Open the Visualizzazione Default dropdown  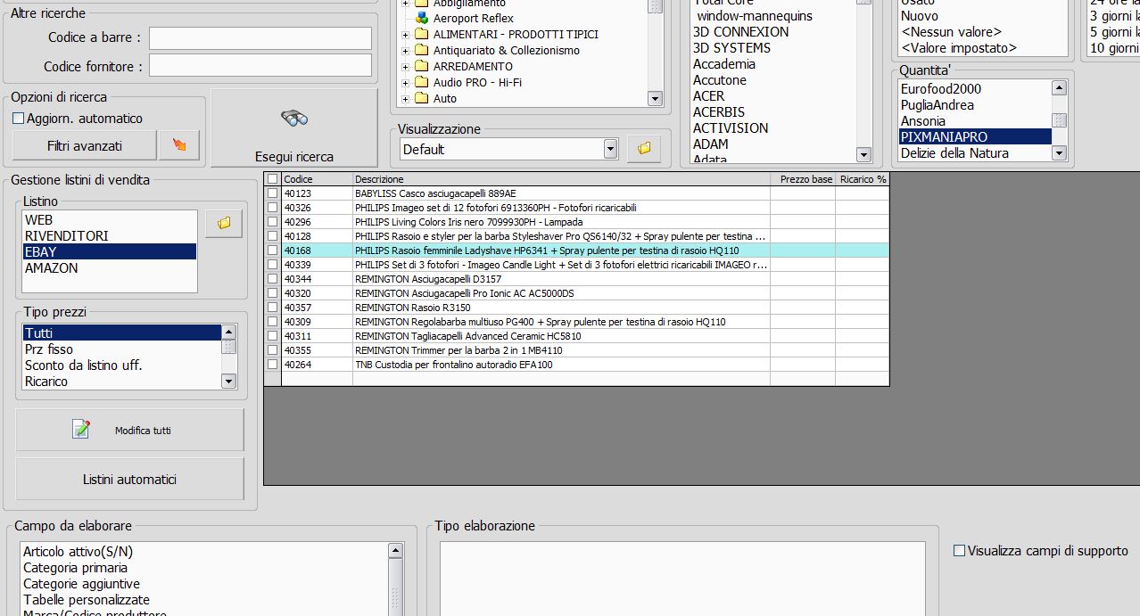tap(610, 149)
